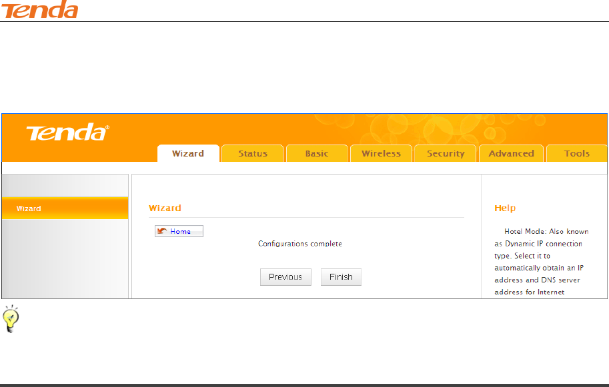Viewport: 609px width, 387px height.
Task: Select Wizard in the left sidebar
Action: [x=65, y=208]
